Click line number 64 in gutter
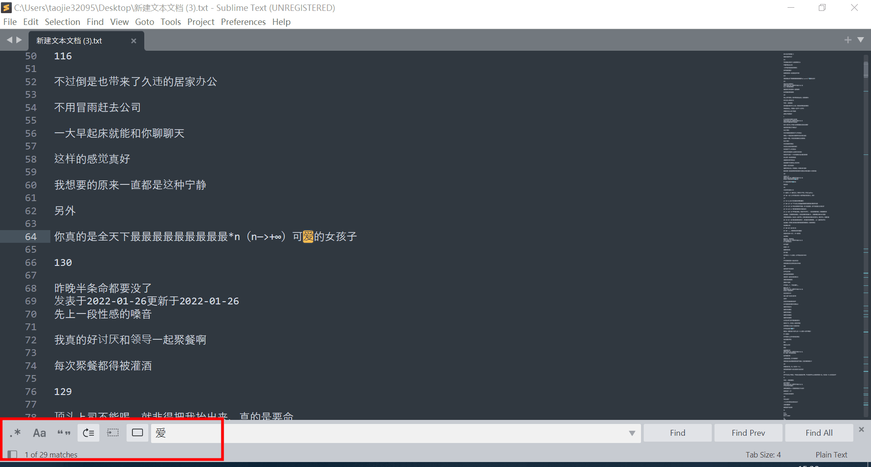This screenshot has width=871, height=467. pyautogui.click(x=31, y=237)
